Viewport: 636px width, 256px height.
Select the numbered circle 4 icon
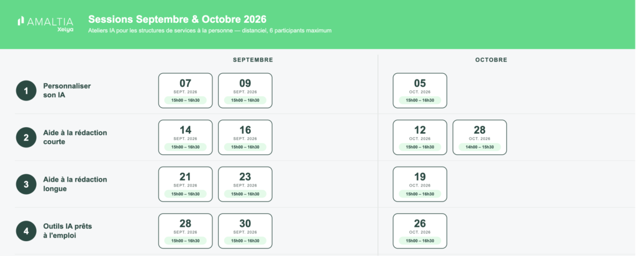point(26,231)
